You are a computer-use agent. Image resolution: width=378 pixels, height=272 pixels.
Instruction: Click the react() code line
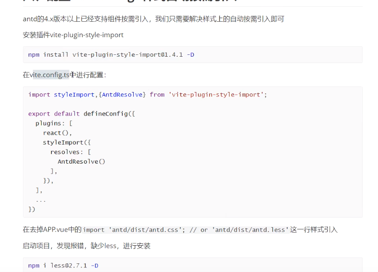pyautogui.click(x=58, y=133)
